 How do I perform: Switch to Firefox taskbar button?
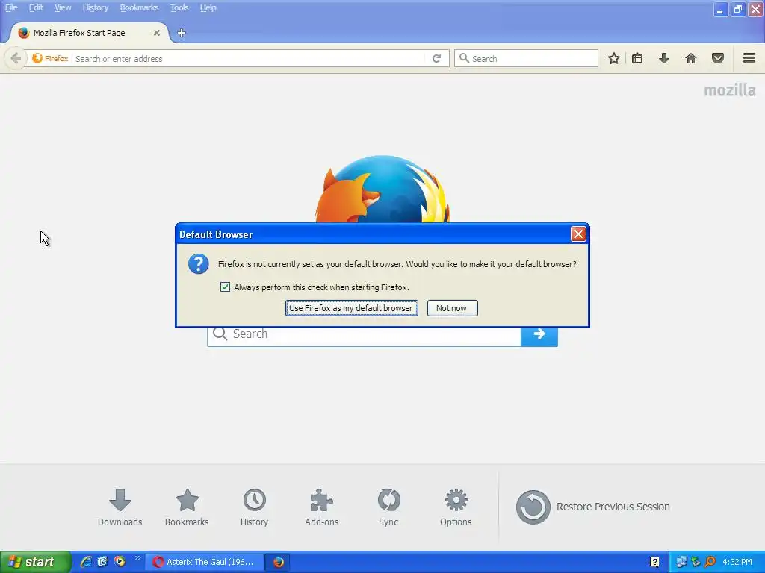(x=278, y=562)
